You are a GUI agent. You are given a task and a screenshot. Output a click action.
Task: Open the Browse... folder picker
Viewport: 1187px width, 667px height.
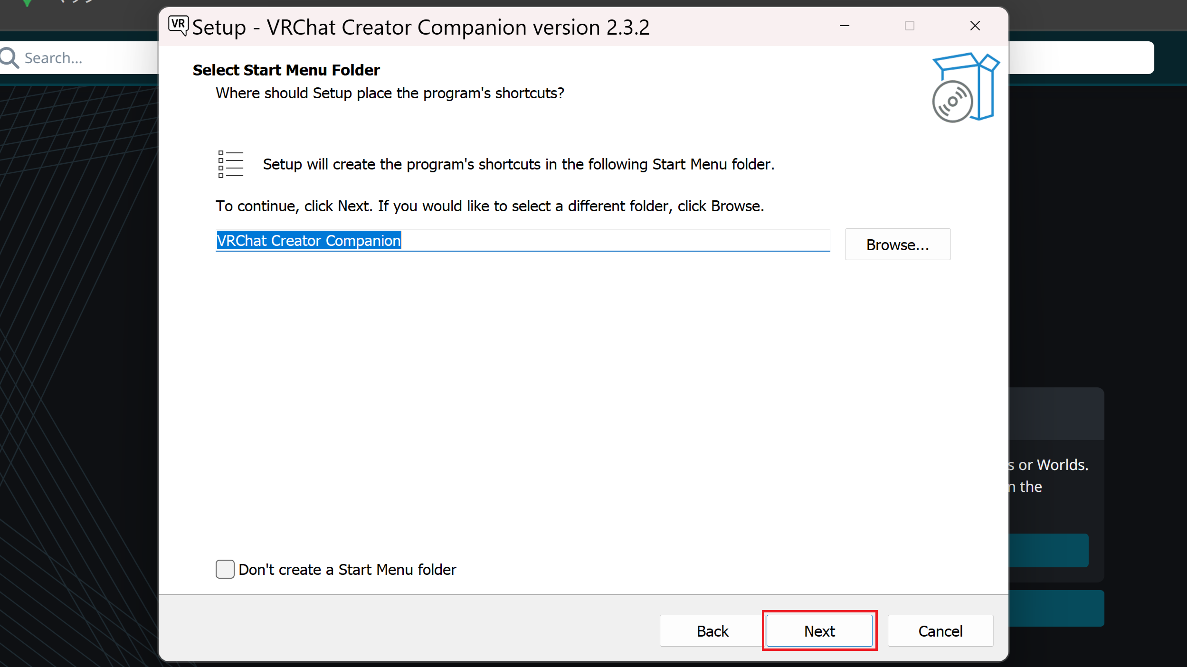coord(897,244)
